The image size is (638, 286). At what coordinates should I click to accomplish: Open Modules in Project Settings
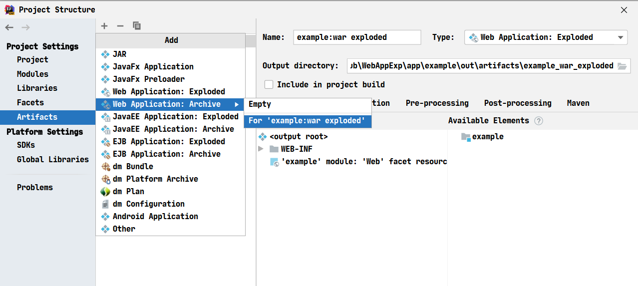(x=32, y=74)
